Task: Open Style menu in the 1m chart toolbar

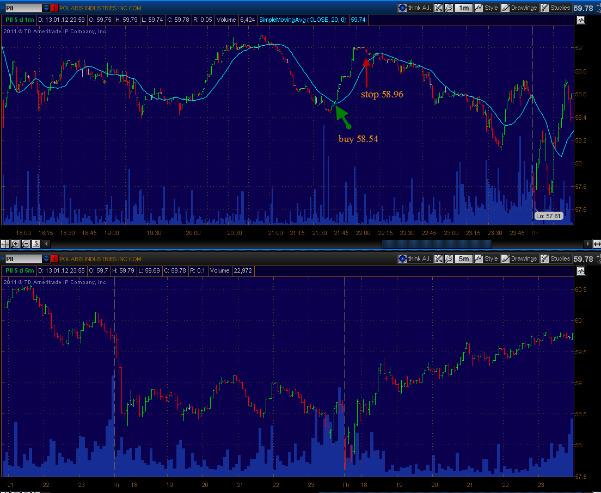Action: click(x=486, y=8)
